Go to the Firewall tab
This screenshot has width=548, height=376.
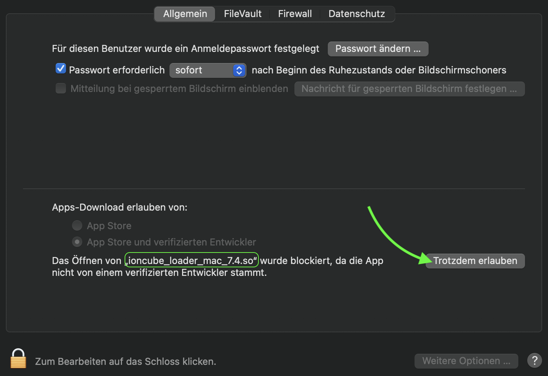click(295, 14)
